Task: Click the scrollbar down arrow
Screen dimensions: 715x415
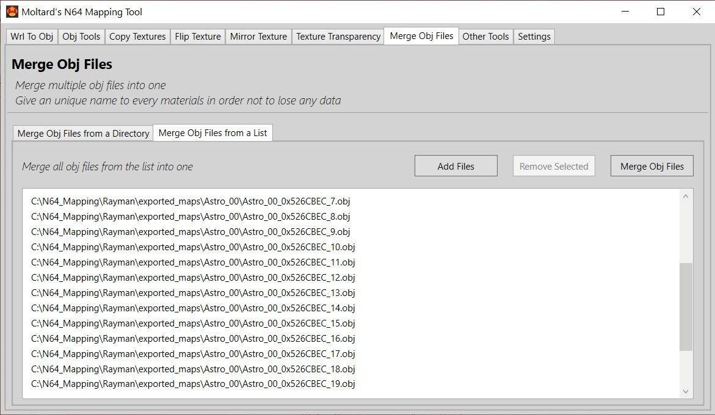Action: pyautogui.click(x=685, y=391)
